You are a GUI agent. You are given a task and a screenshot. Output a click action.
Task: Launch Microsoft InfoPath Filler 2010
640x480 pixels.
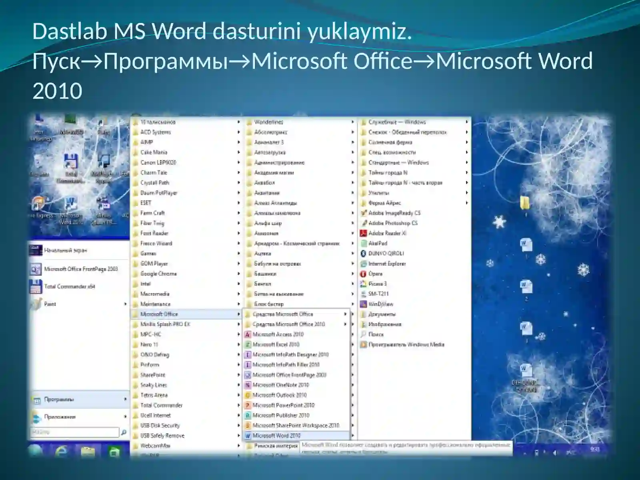pos(296,365)
